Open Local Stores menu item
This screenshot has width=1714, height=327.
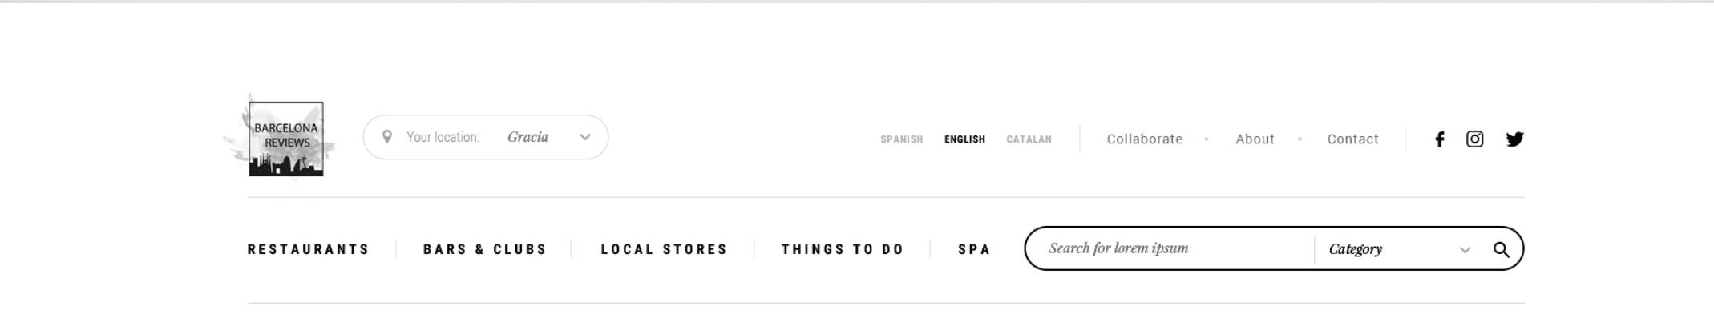point(664,249)
